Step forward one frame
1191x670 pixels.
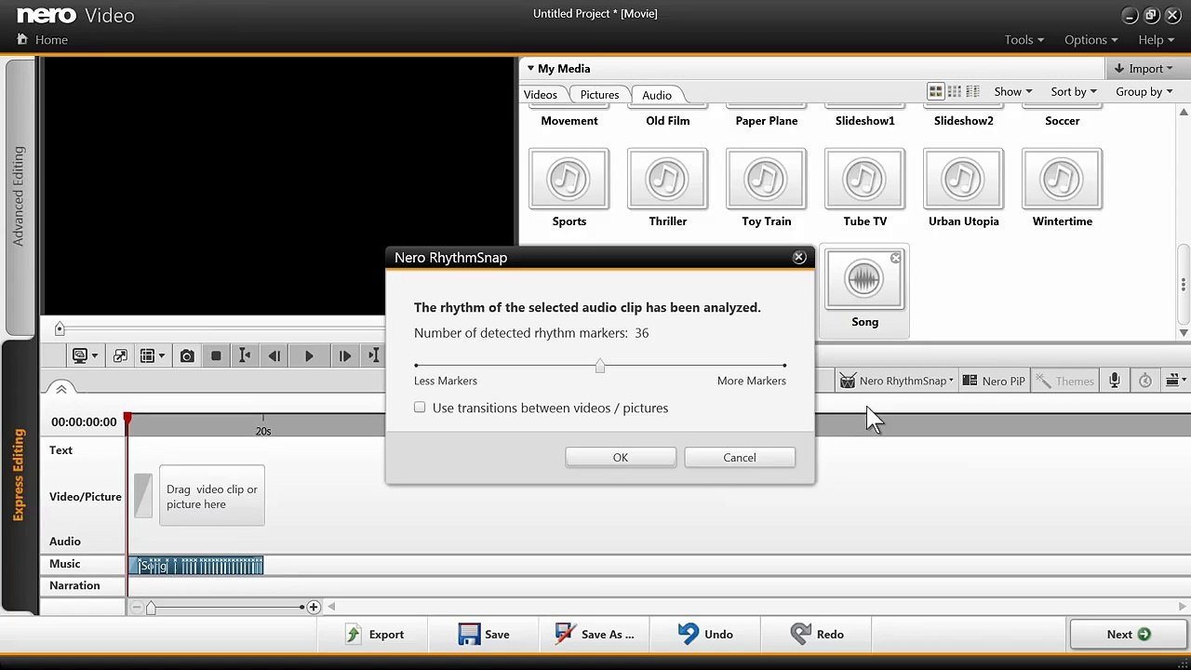pyautogui.click(x=344, y=355)
